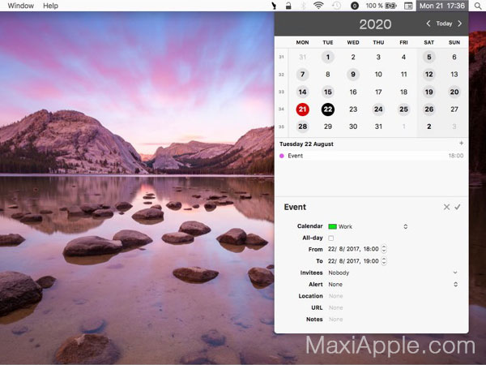Image resolution: width=486 pixels, height=365 pixels.
Task: Expand the Invitees chevron
Action: [455, 273]
